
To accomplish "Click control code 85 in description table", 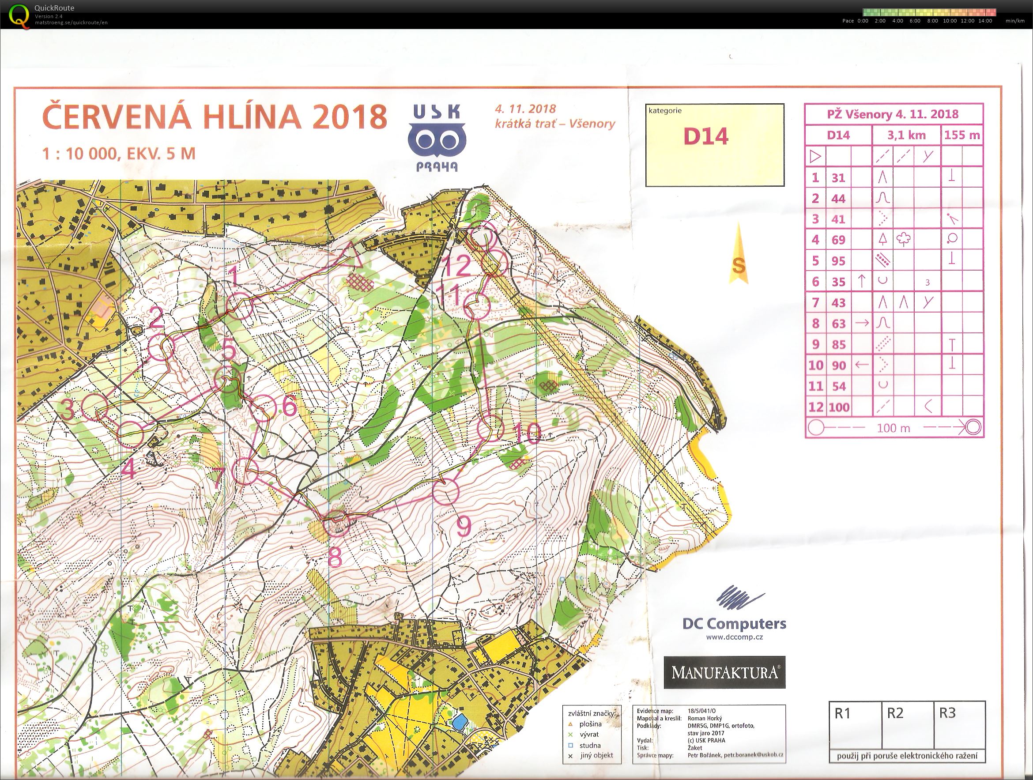I will (838, 345).
